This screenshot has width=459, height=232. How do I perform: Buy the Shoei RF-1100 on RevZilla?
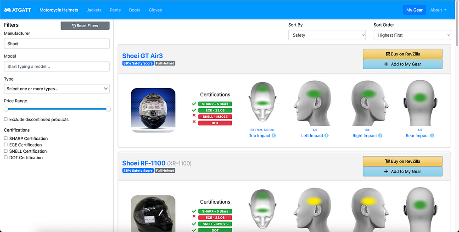[x=403, y=161]
